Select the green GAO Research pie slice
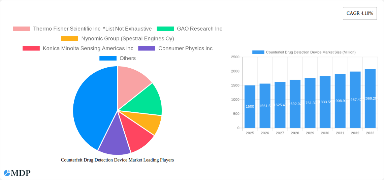The height and width of the screenshot is (180, 384). click(145, 102)
